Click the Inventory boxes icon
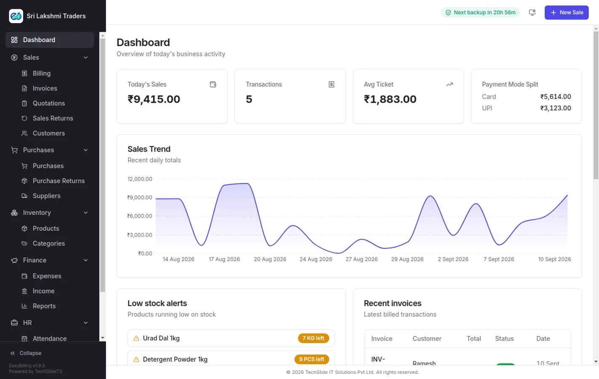This screenshot has height=379, width=599. pos(14,213)
